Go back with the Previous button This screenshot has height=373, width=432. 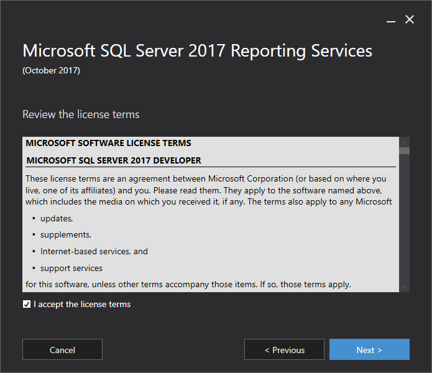[284, 349]
